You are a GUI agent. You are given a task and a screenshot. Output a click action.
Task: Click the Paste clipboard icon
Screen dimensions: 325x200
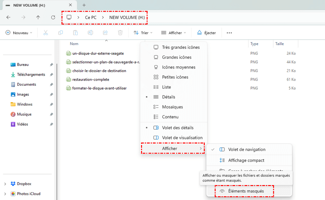[x=75, y=33]
